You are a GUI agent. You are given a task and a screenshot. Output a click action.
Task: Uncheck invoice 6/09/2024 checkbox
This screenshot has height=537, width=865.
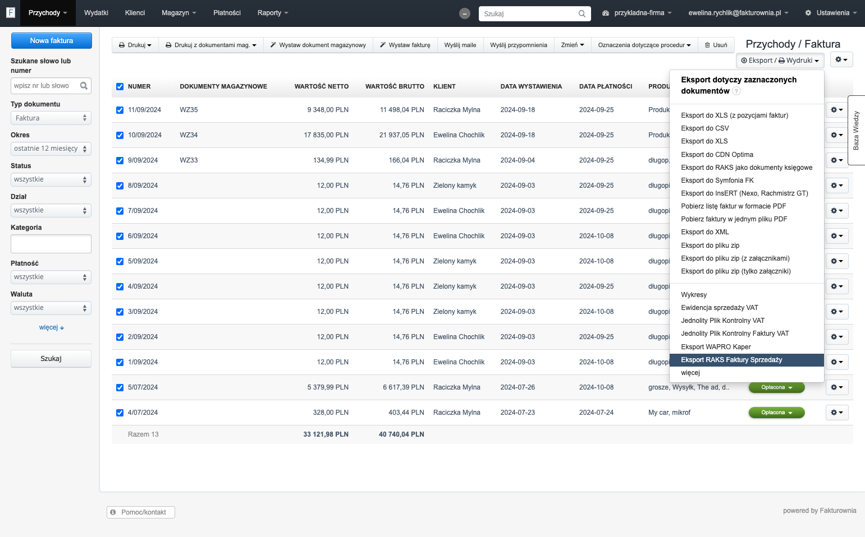click(x=120, y=236)
